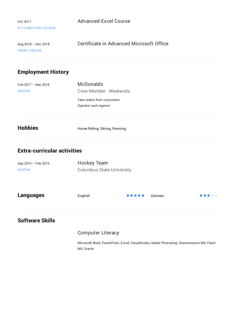
Task: Open the UDEMY, ONLINE link
Action: point(30,50)
